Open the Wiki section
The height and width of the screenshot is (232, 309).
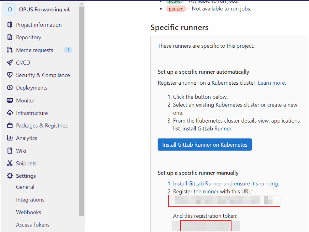tap(21, 151)
